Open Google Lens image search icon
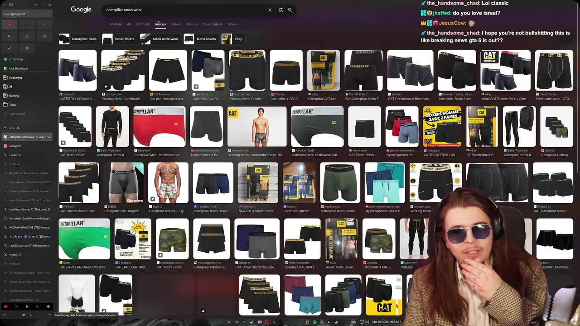 (x=281, y=10)
